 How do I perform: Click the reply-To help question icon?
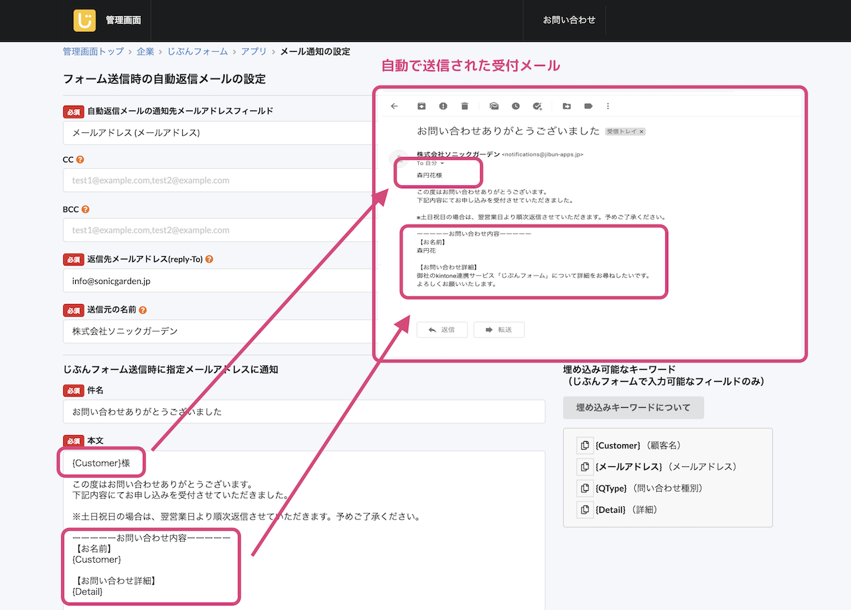[209, 259]
